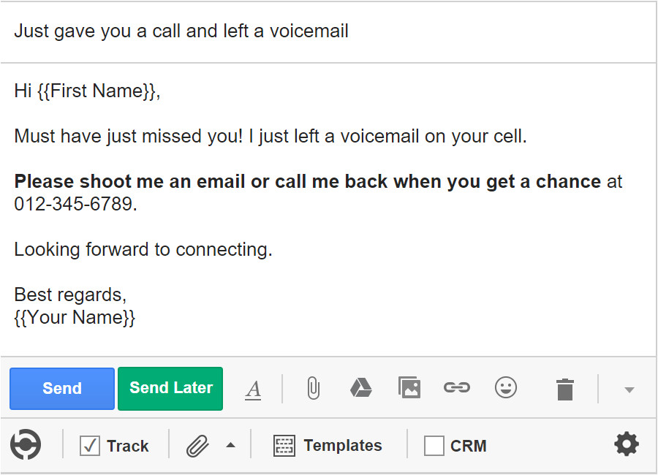Open text formatting options icon
658x475 pixels.
[x=253, y=389]
